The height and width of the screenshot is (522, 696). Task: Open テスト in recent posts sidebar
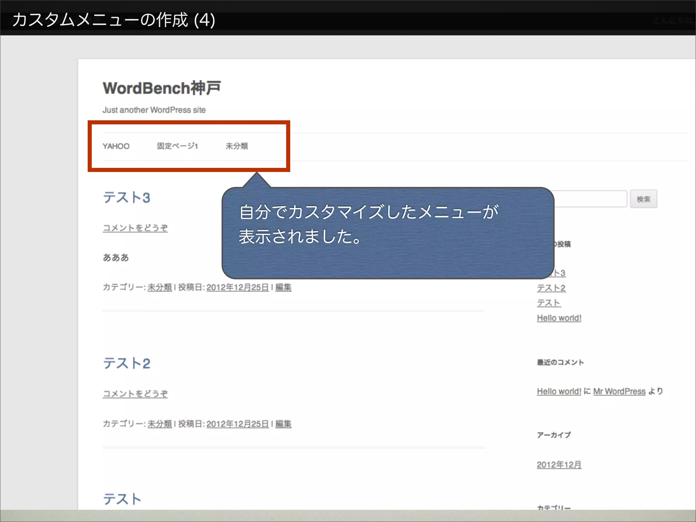549,303
